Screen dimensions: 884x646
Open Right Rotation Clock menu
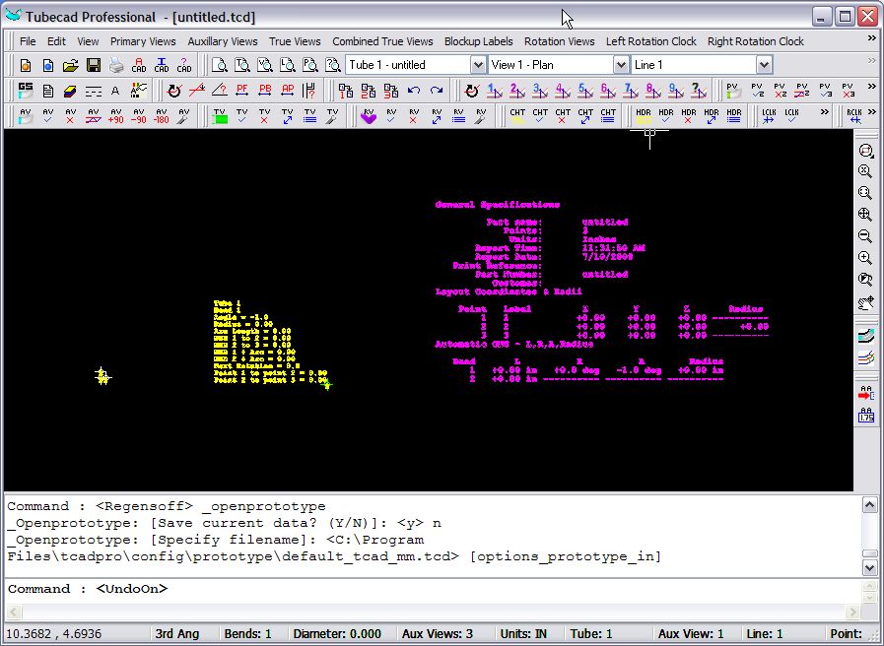click(756, 41)
